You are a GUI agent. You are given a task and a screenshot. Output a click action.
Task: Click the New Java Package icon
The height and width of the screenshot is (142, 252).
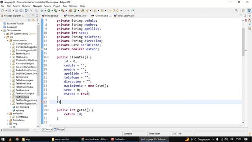point(70,11)
